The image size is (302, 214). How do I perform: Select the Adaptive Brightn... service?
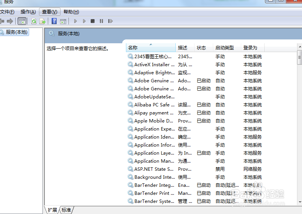194,73
